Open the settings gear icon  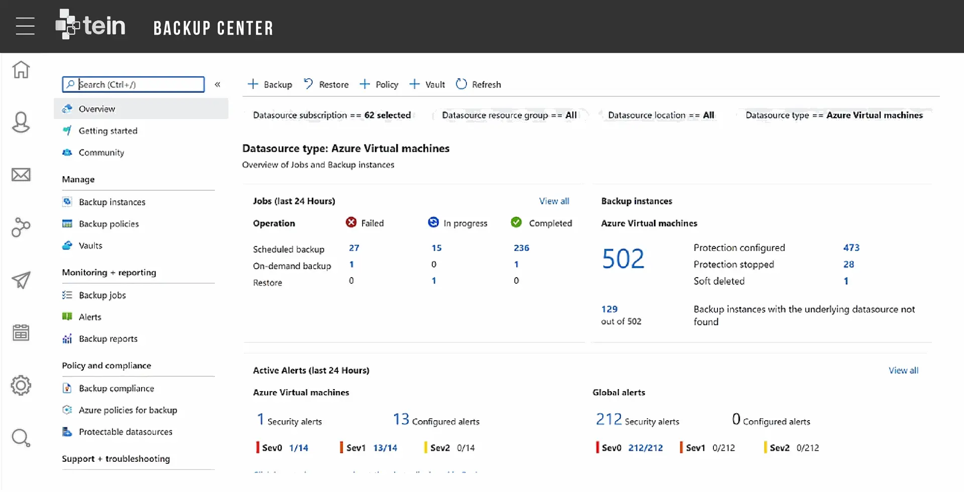point(21,386)
